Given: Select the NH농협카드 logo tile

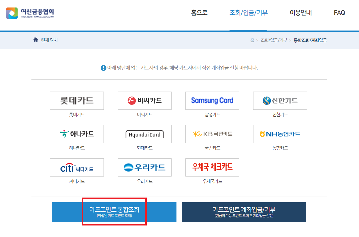Looking at the screenshot, I should point(280,134).
